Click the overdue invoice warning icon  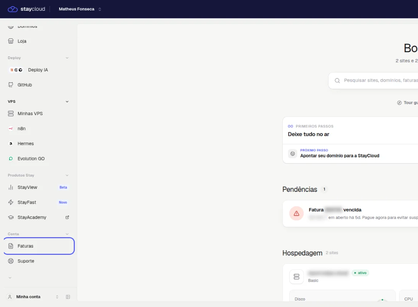[x=297, y=213]
